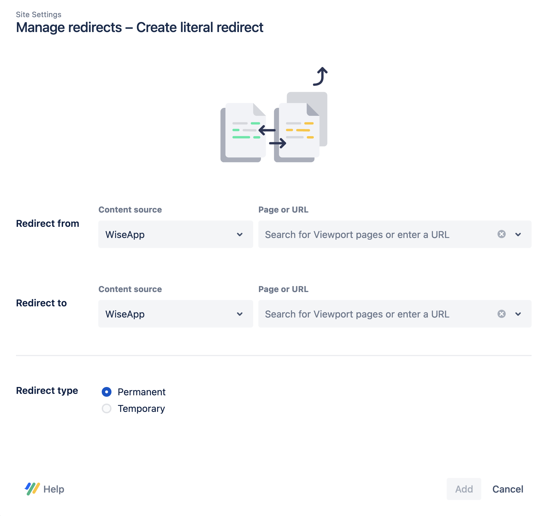Open the Help link text
547x516 pixels.
pyautogui.click(x=54, y=489)
